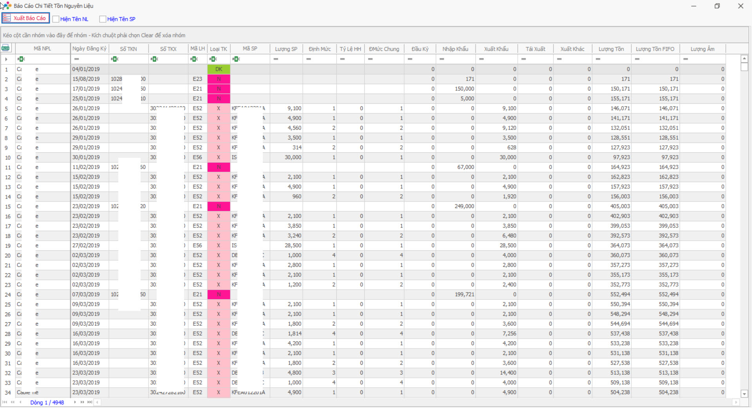Go to the last record in navigator
This screenshot has width=752, height=408.
coord(90,402)
